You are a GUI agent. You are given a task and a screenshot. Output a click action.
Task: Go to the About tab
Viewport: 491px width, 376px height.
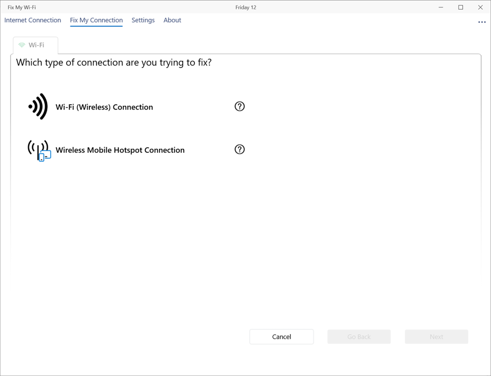tap(172, 20)
